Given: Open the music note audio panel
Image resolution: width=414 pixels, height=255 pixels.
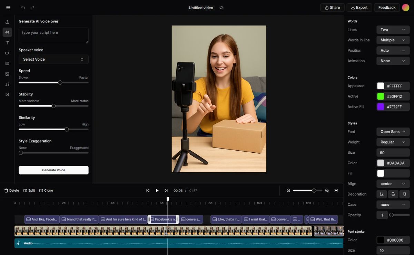Looking at the screenshot, I should coord(7,84).
